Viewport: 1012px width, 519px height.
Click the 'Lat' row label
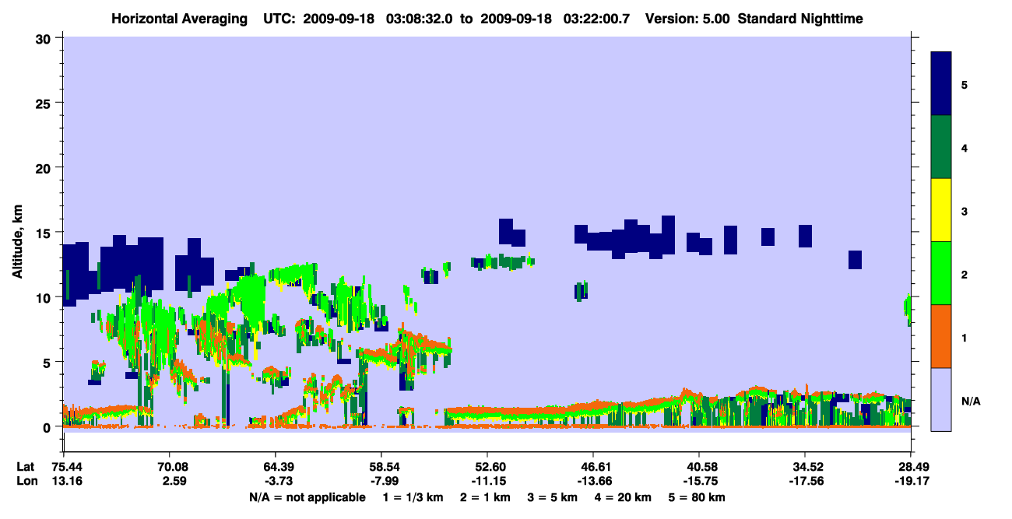26,467
